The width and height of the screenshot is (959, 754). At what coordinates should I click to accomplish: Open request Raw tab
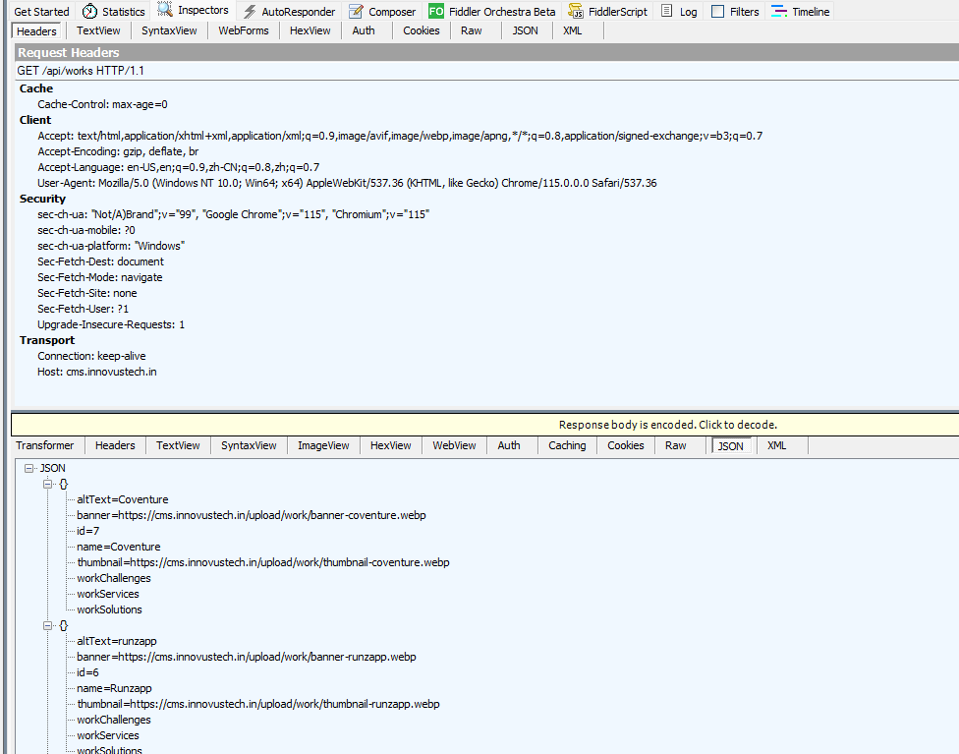[x=471, y=30]
